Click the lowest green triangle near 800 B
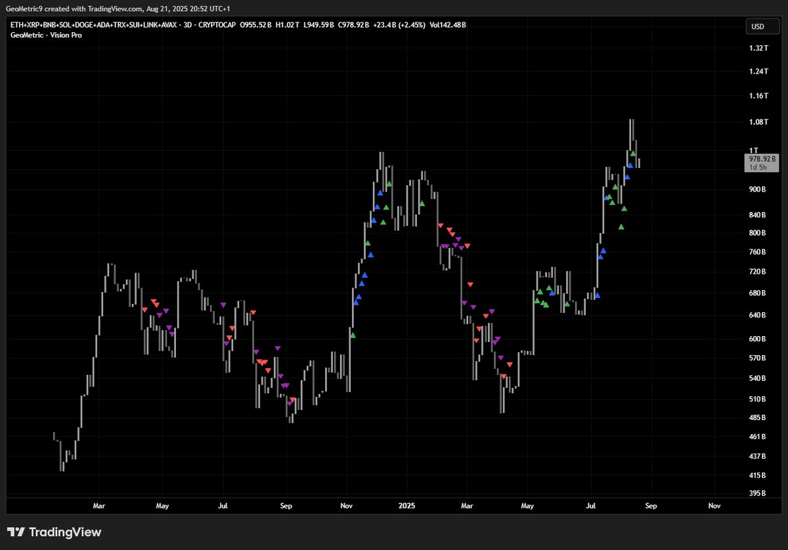Image resolution: width=788 pixels, height=550 pixels. pyautogui.click(x=621, y=226)
